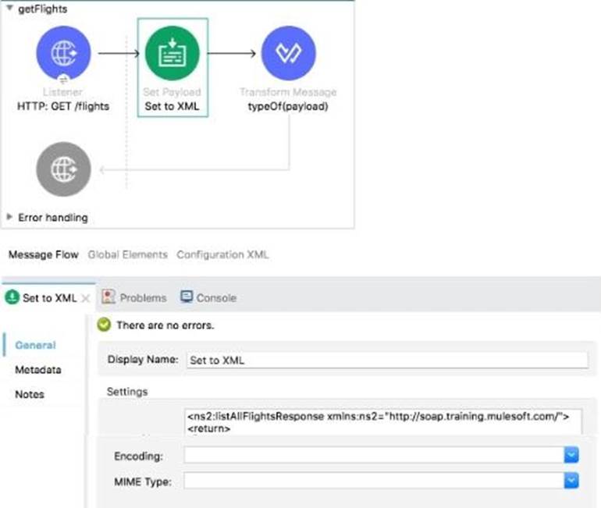Open the Metadata section
Screen dimensions: 601x508
pyautogui.click(x=37, y=370)
